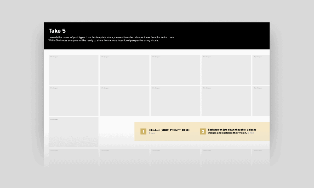Image resolution: width=314 pixels, height=188 pixels.
Task: Click the cut-off fifth Participant card, second row
Action: pyautogui.click(x=261, y=101)
